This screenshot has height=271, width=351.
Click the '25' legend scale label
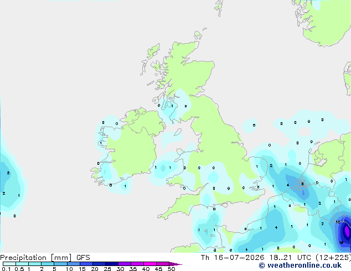tap(107, 269)
